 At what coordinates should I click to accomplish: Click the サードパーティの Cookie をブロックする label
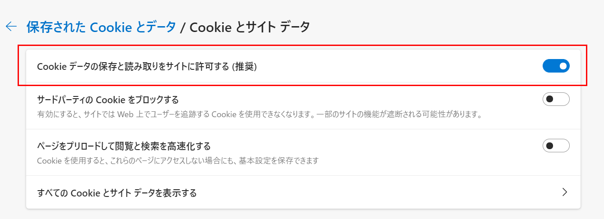(108, 100)
